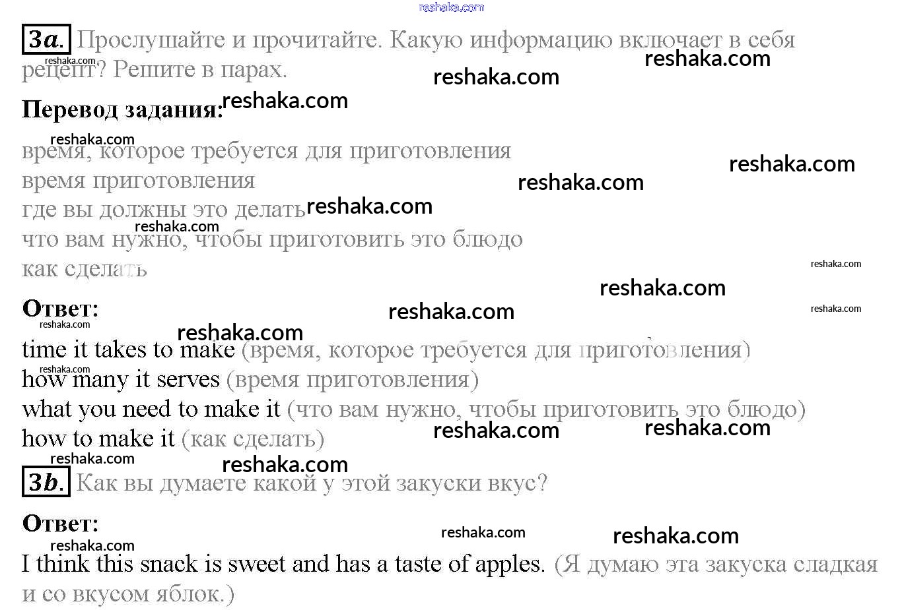This screenshot has height=610, width=902.
Task: Click the blue reshaka.com link at top
Action: pyautogui.click(x=452, y=7)
